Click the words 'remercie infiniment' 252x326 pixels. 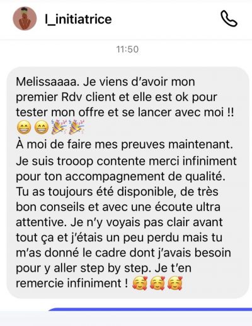(x=69, y=283)
